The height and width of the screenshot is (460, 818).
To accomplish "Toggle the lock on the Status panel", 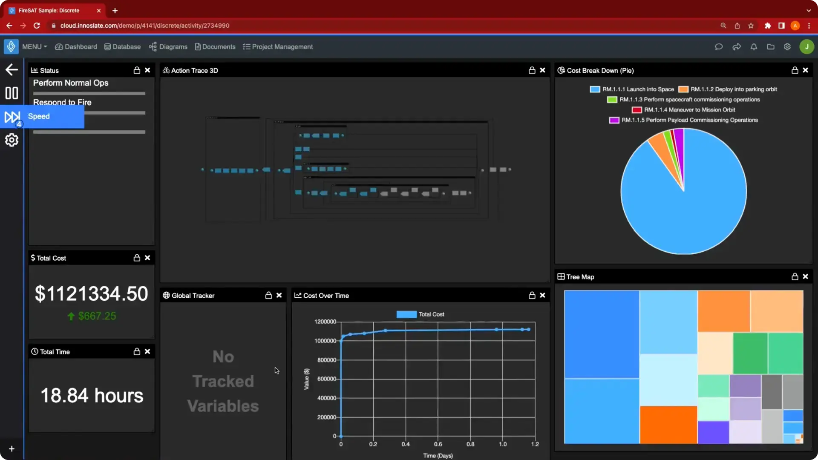I will point(137,70).
